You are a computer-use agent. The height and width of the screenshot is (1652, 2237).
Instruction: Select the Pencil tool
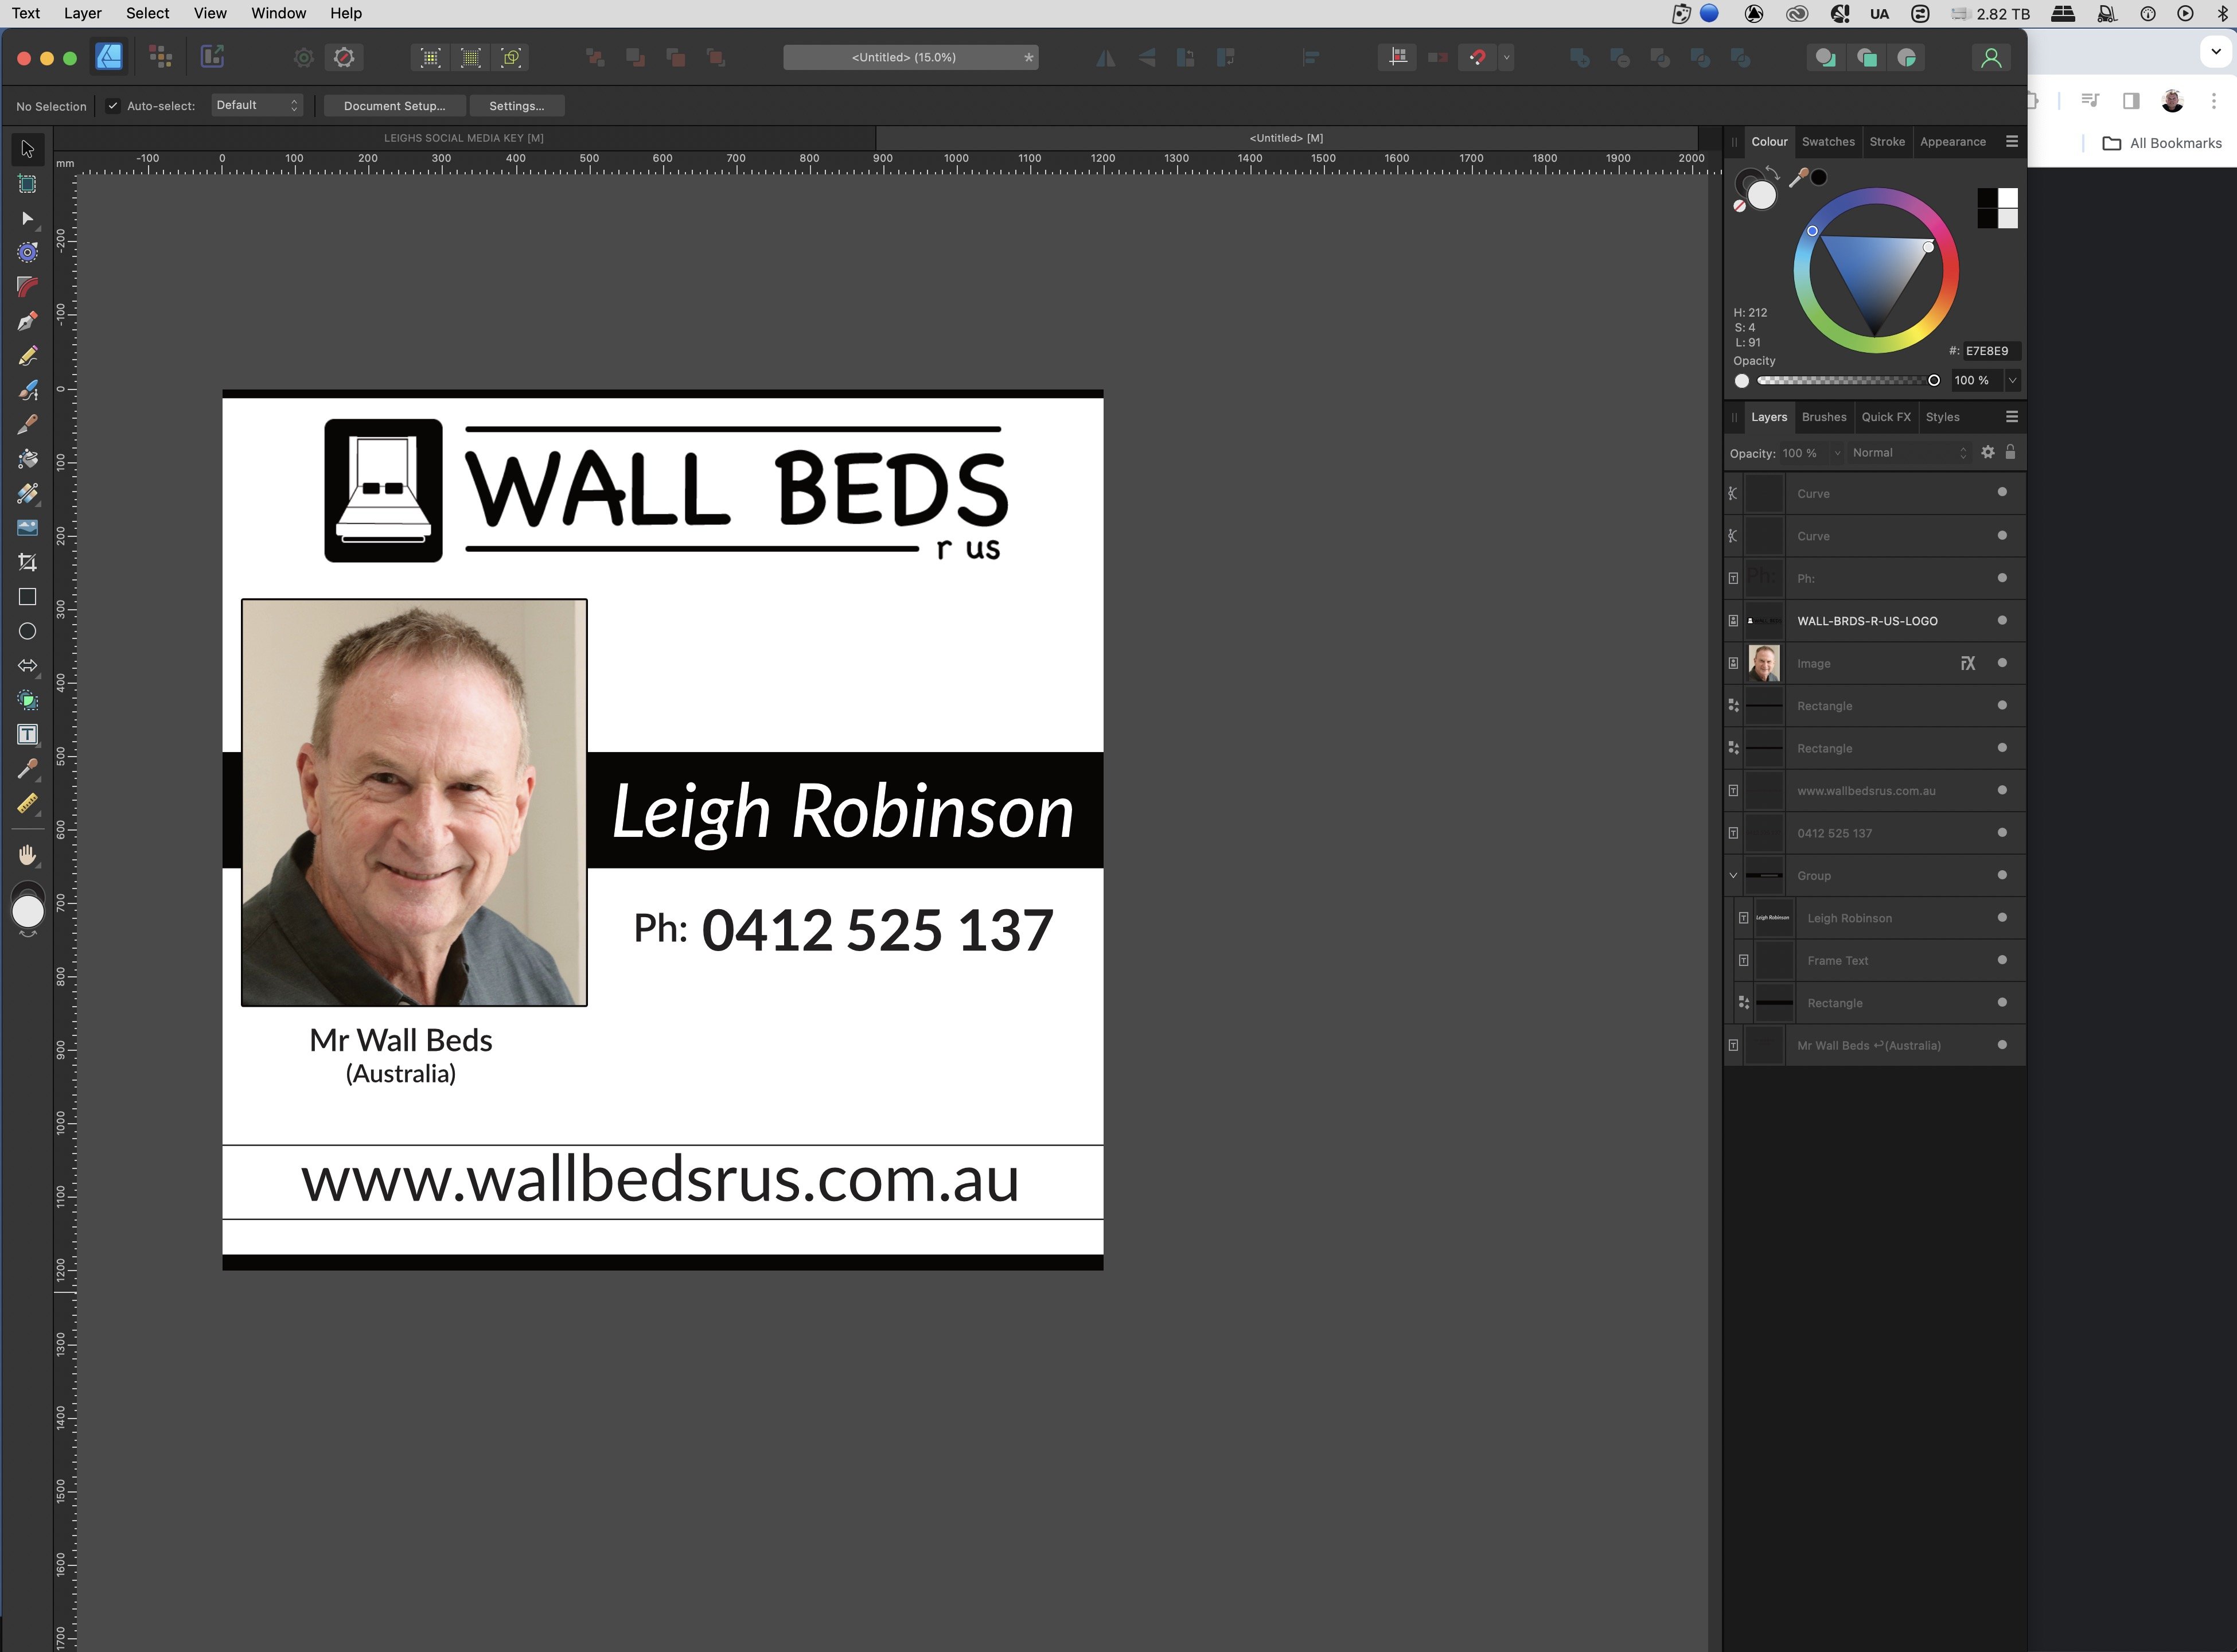click(27, 356)
